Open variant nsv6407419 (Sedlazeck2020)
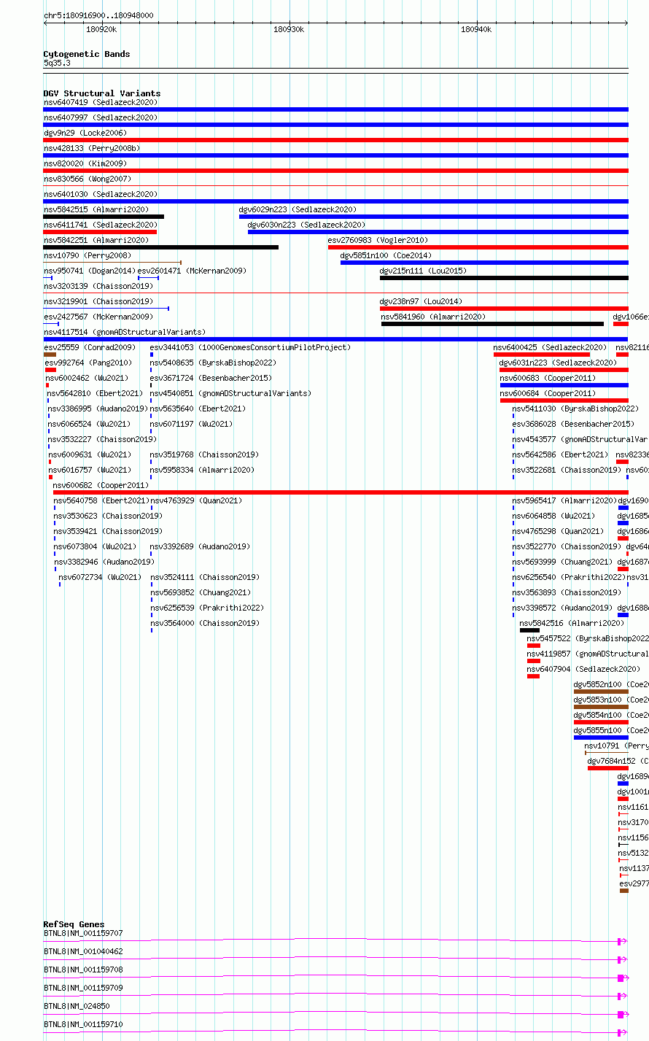The height and width of the screenshot is (1041, 649). (x=335, y=109)
